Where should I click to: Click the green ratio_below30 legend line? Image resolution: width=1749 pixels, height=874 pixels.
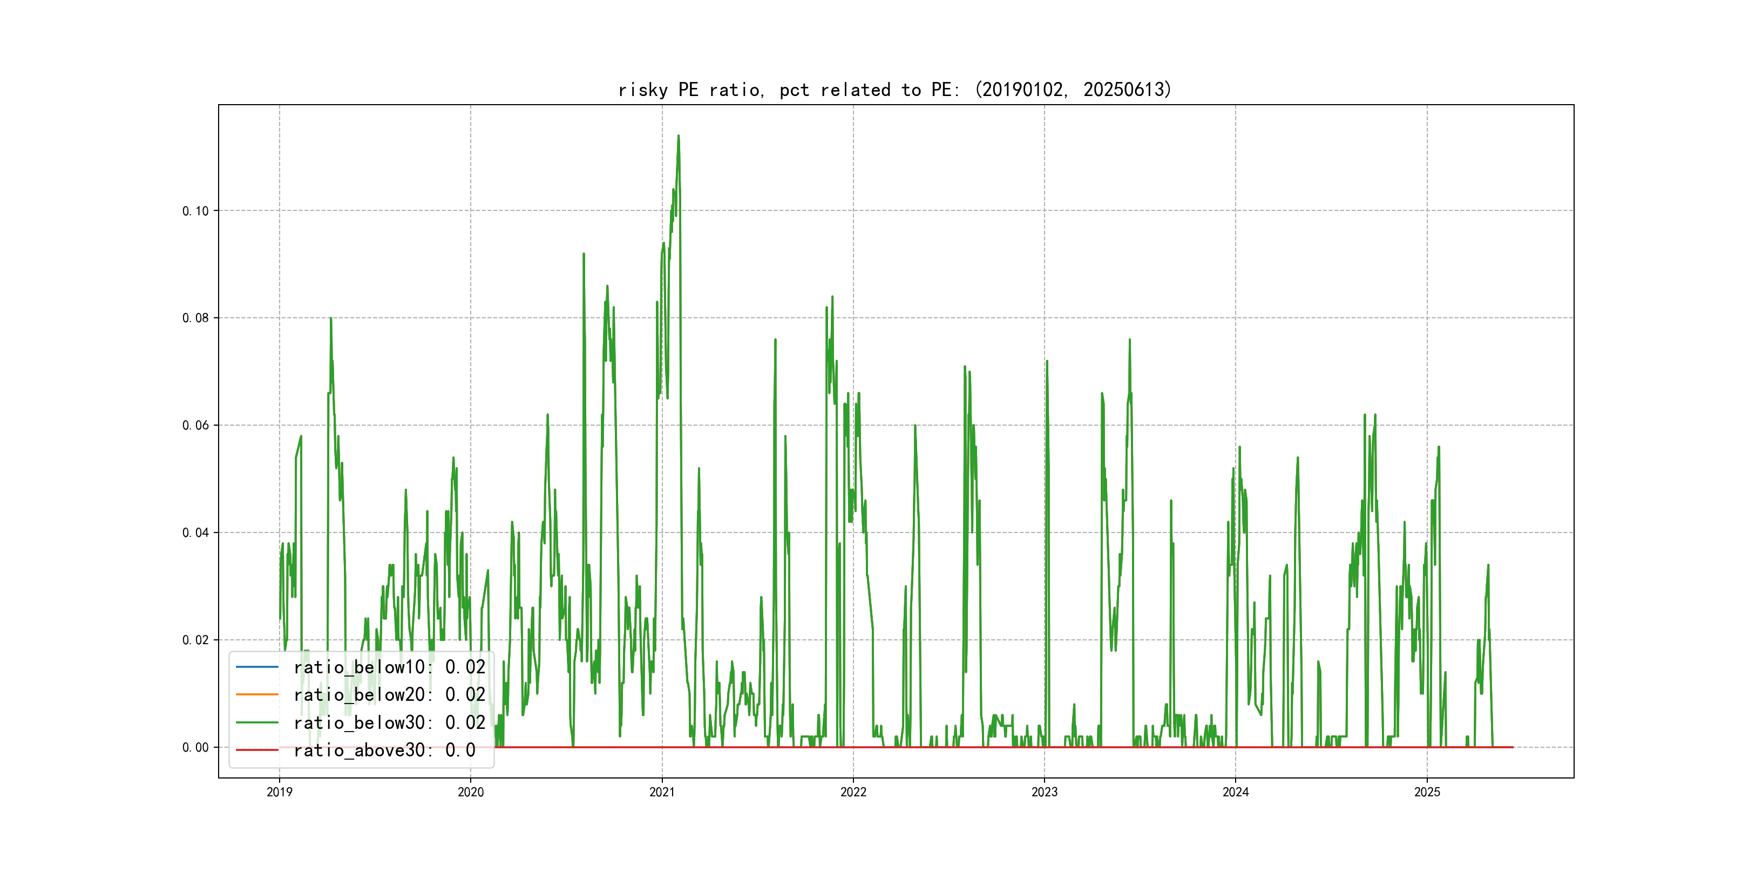click(256, 723)
